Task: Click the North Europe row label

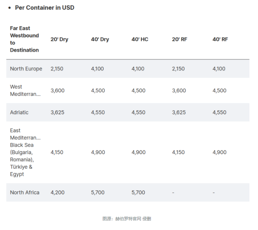Action: click(x=26, y=69)
